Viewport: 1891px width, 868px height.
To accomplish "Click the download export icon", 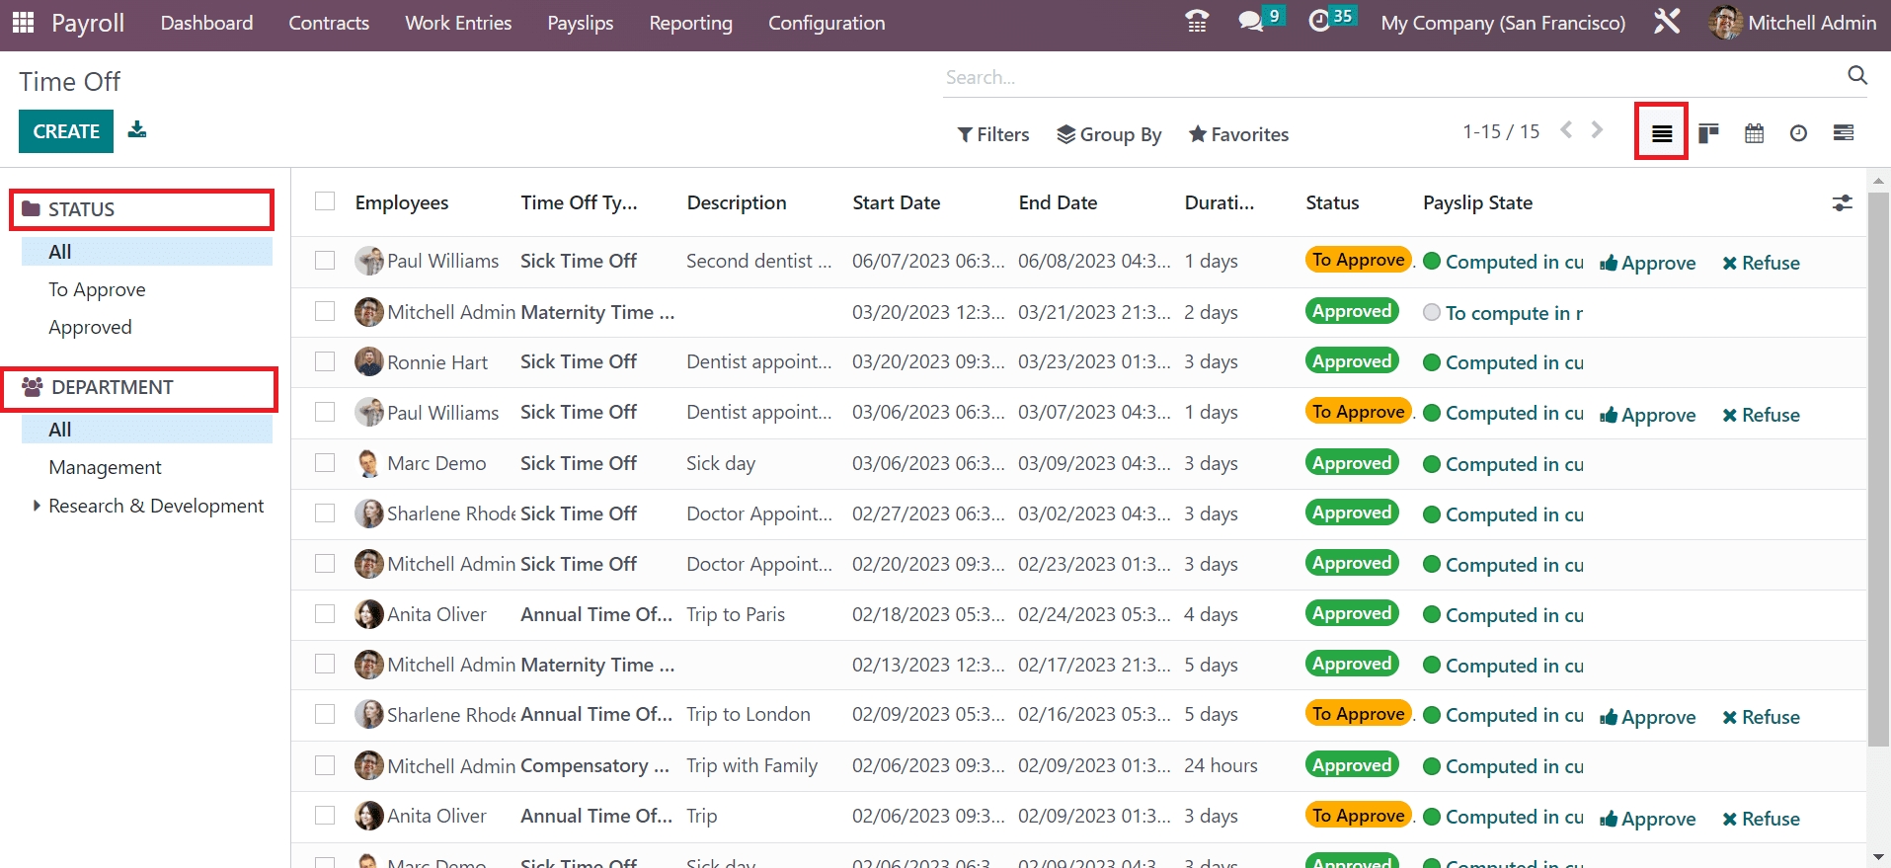I will coord(137,129).
